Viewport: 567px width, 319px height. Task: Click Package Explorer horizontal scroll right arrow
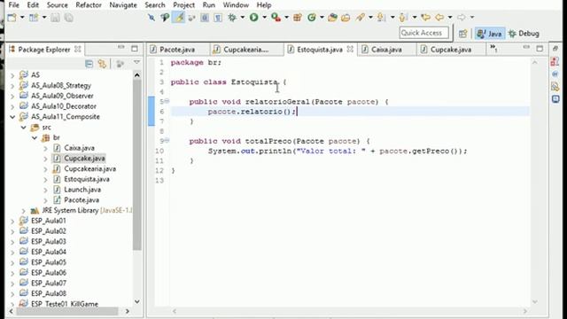(x=128, y=311)
